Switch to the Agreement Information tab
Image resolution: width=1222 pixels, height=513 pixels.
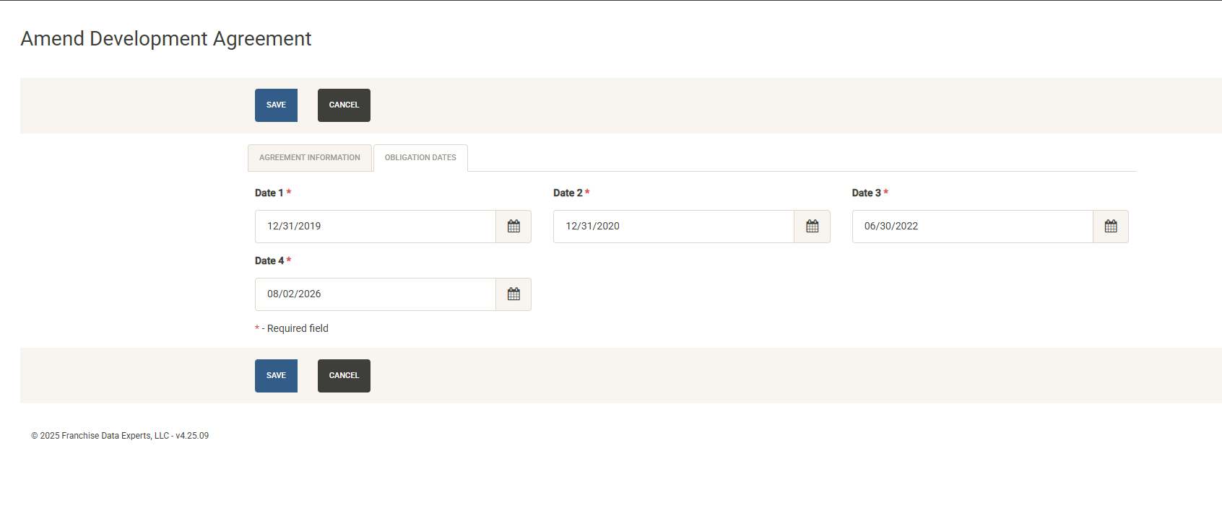(309, 158)
